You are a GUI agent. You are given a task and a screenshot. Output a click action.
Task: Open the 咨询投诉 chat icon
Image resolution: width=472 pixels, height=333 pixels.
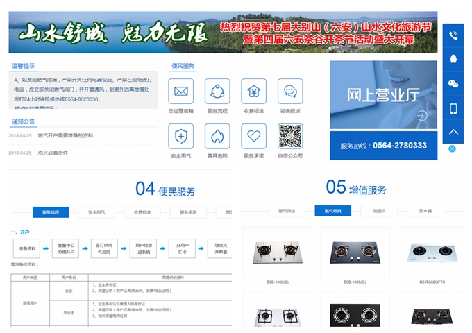pos(290,92)
